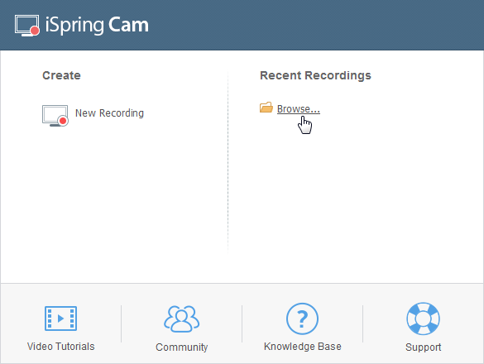Click the iSpring Cam monitor logo icon

pos(27,26)
